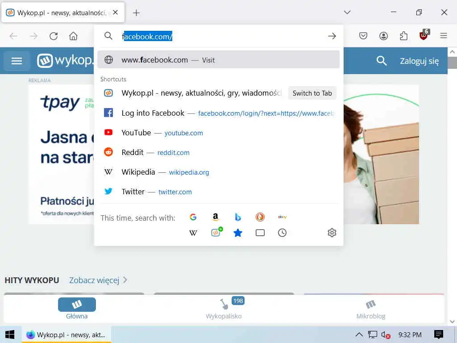Open the Główna bottom tab

(x=77, y=309)
